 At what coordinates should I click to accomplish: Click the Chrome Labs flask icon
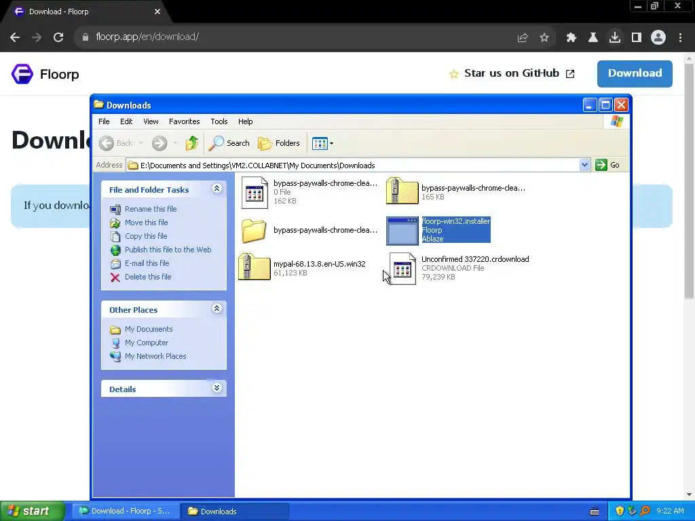point(593,37)
